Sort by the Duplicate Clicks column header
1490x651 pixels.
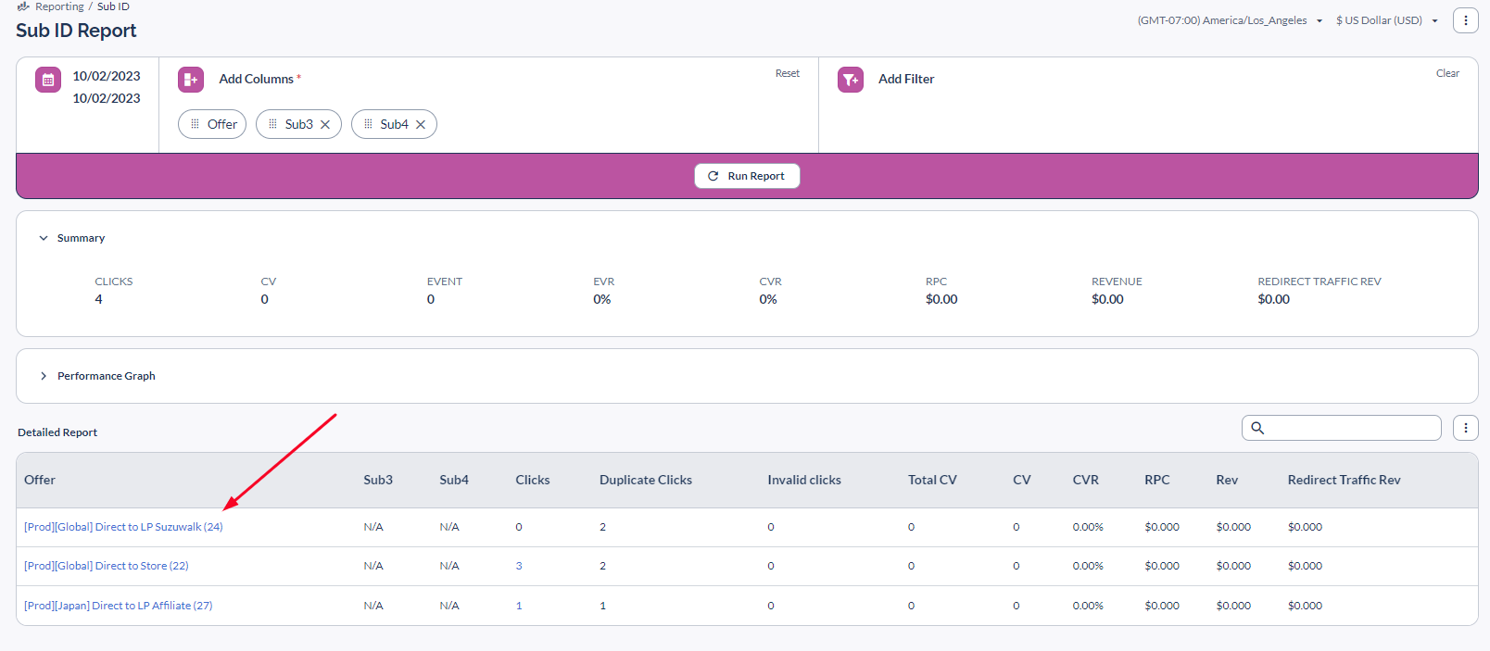pos(645,480)
